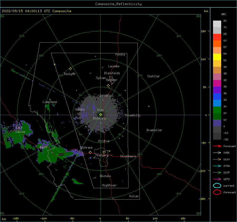The width and height of the screenshot is (237, 222).
Task: Click the yellow diamond marker near RockyMH
Action: pyautogui.click(x=70, y=69)
